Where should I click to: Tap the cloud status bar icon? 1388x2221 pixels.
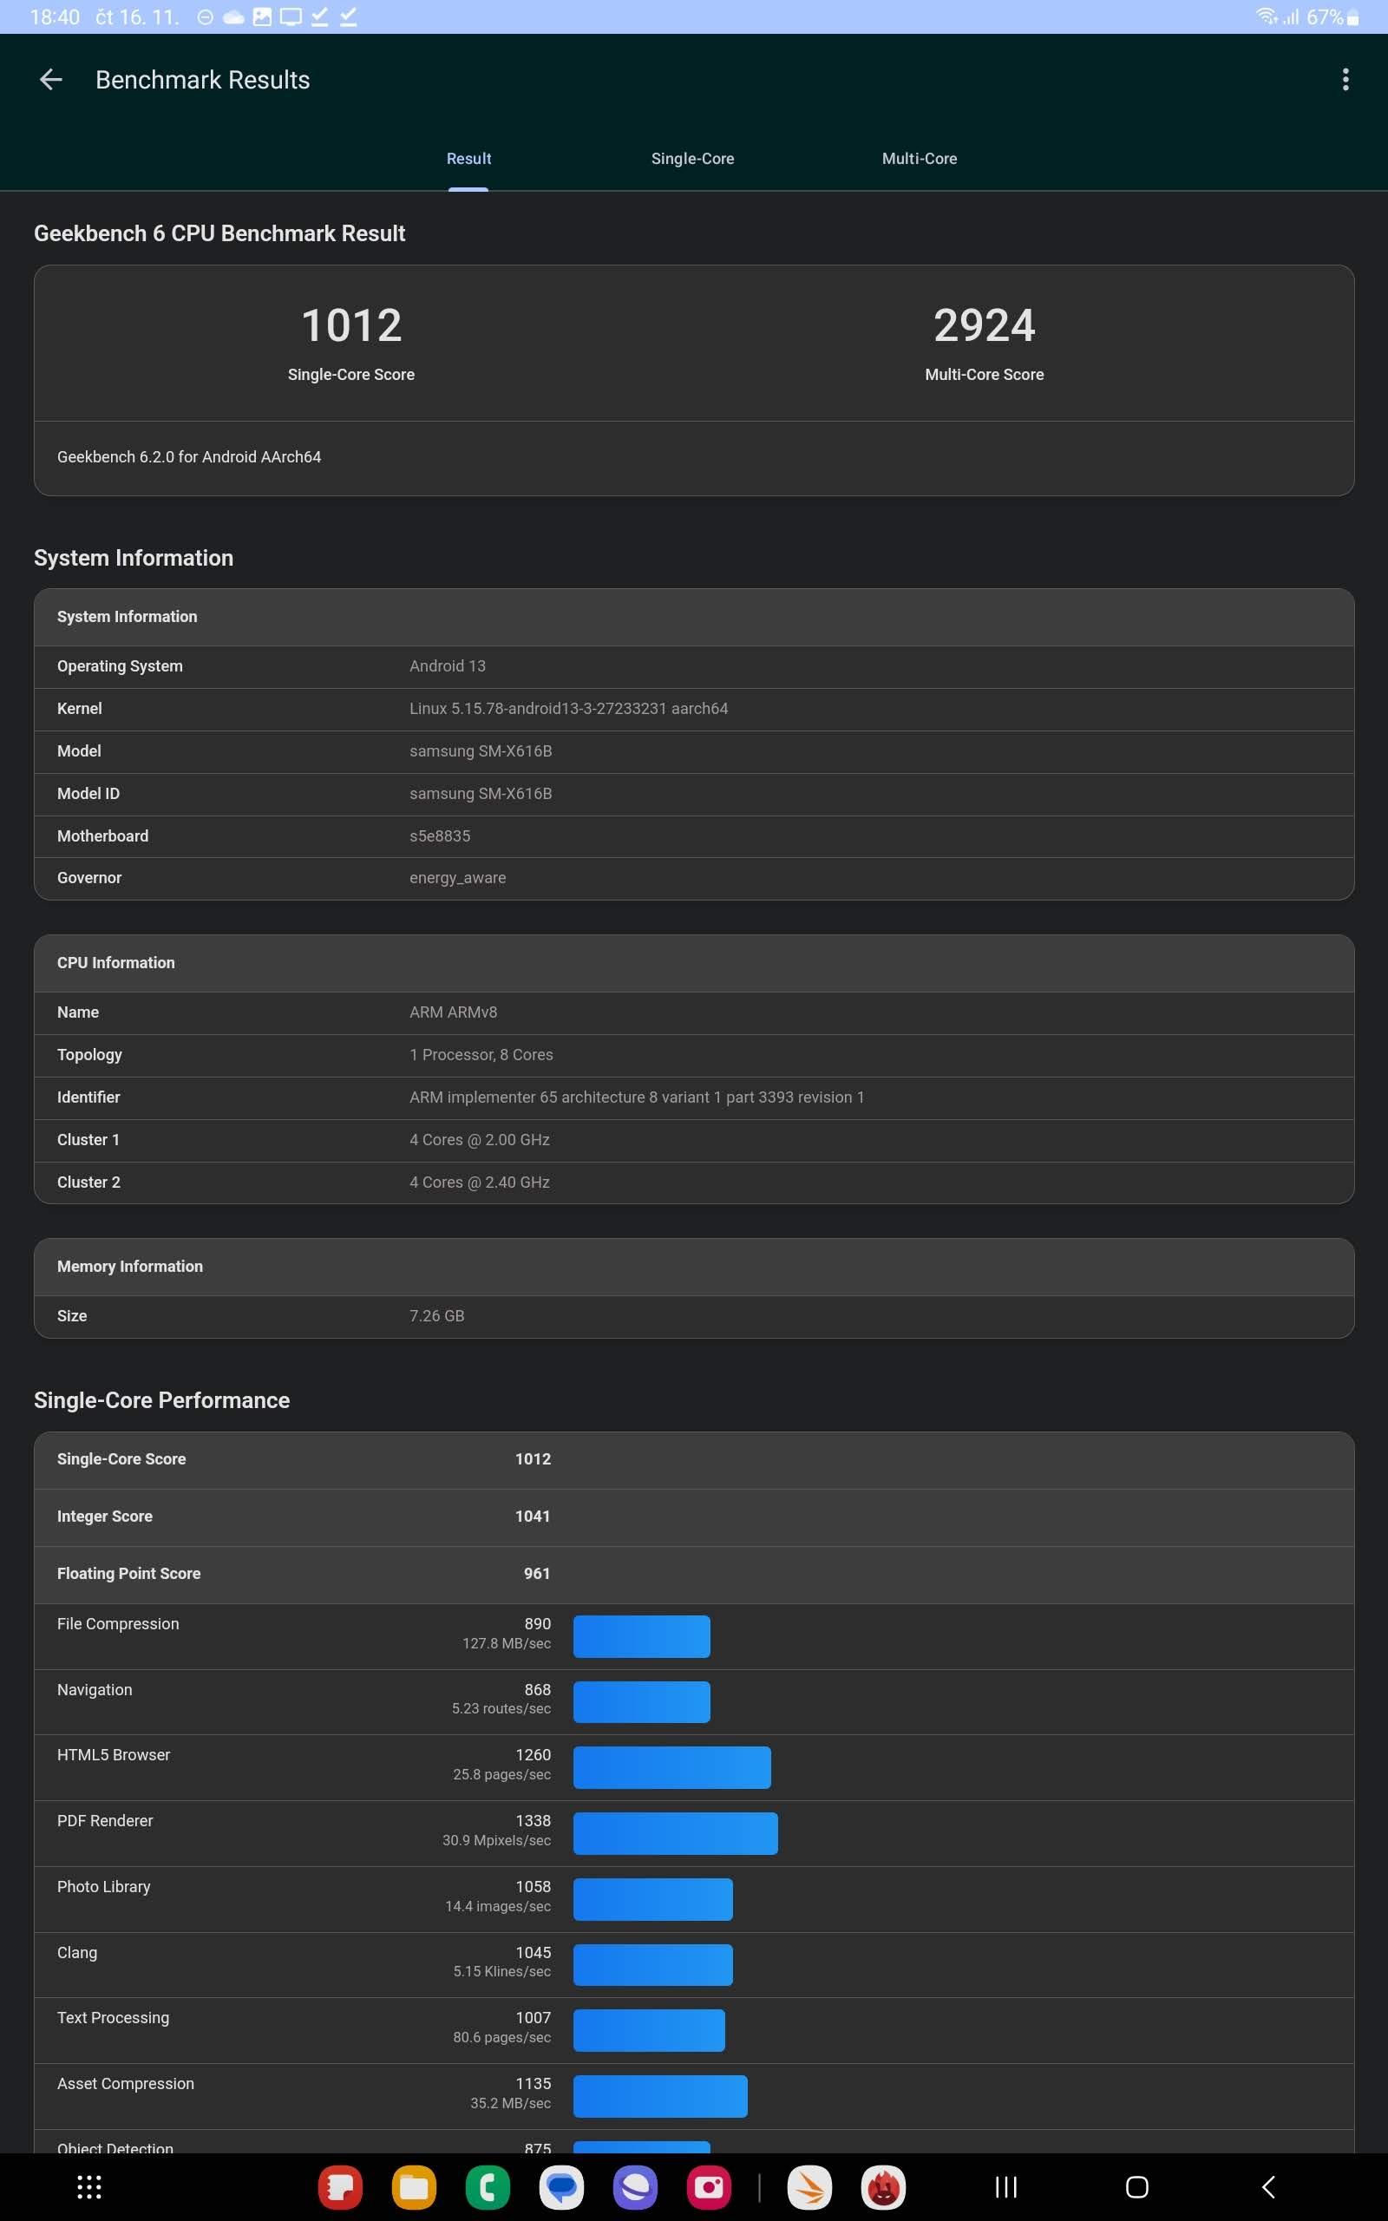coord(233,16)
